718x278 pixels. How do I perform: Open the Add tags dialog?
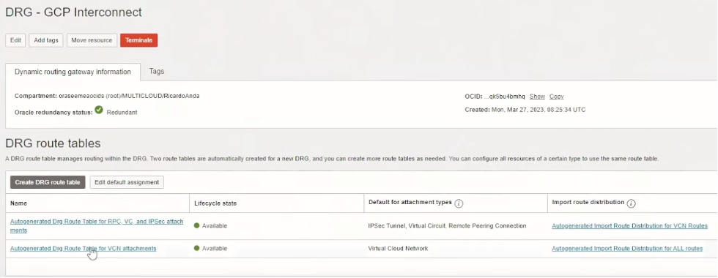pos(46,40)
